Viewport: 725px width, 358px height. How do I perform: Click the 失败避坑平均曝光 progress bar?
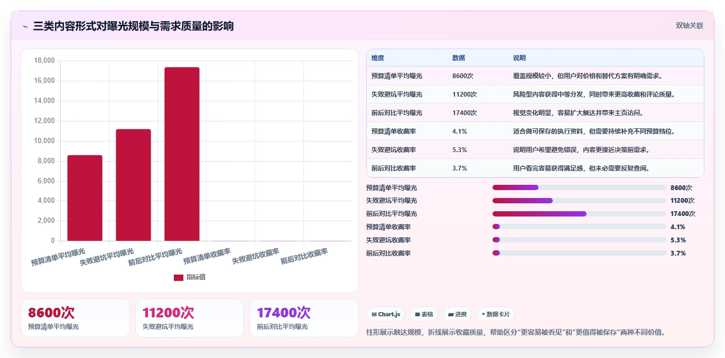[579, 201]
